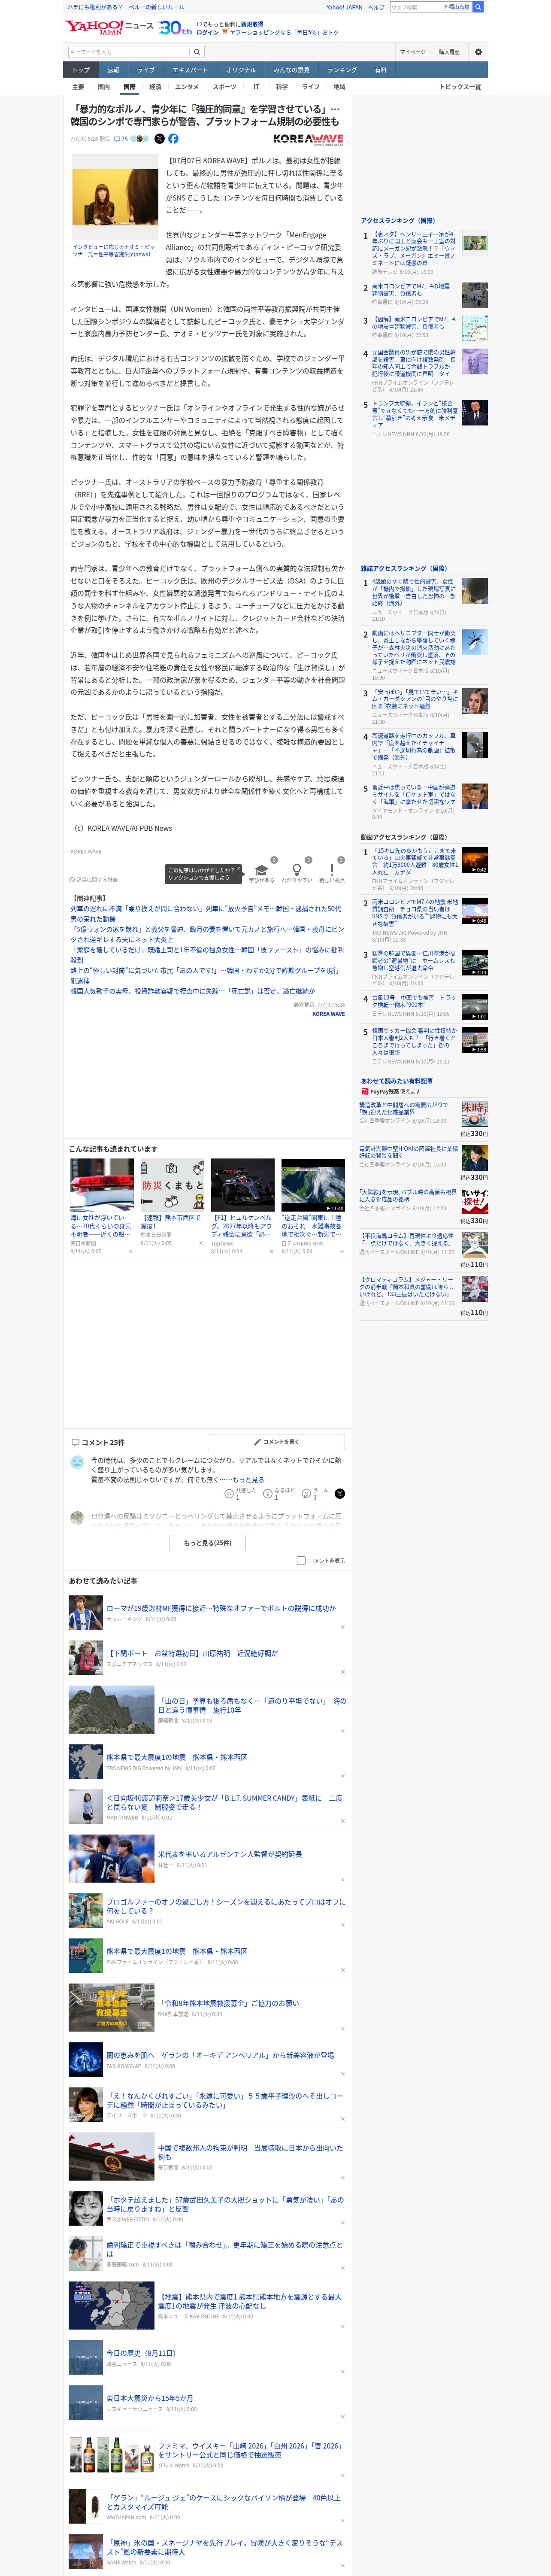
Task: Open the F1 ヒュルケンベルグ article thumbnail
Action: [242, 1184]
